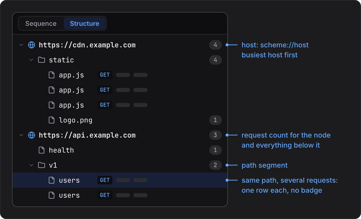Viewport: 361px width, 219px height.
Task: Click the GET badge in the highlighted users row
Action: [105, 180]
